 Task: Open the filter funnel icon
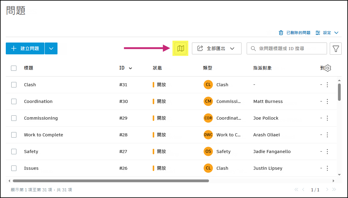pos(336,49)
